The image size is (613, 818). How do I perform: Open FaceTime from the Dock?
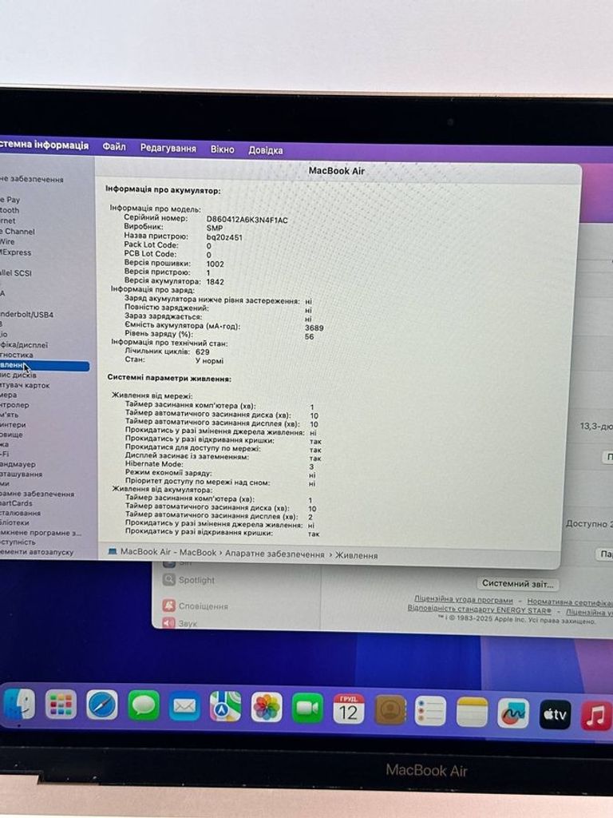[x=307, y=709]
